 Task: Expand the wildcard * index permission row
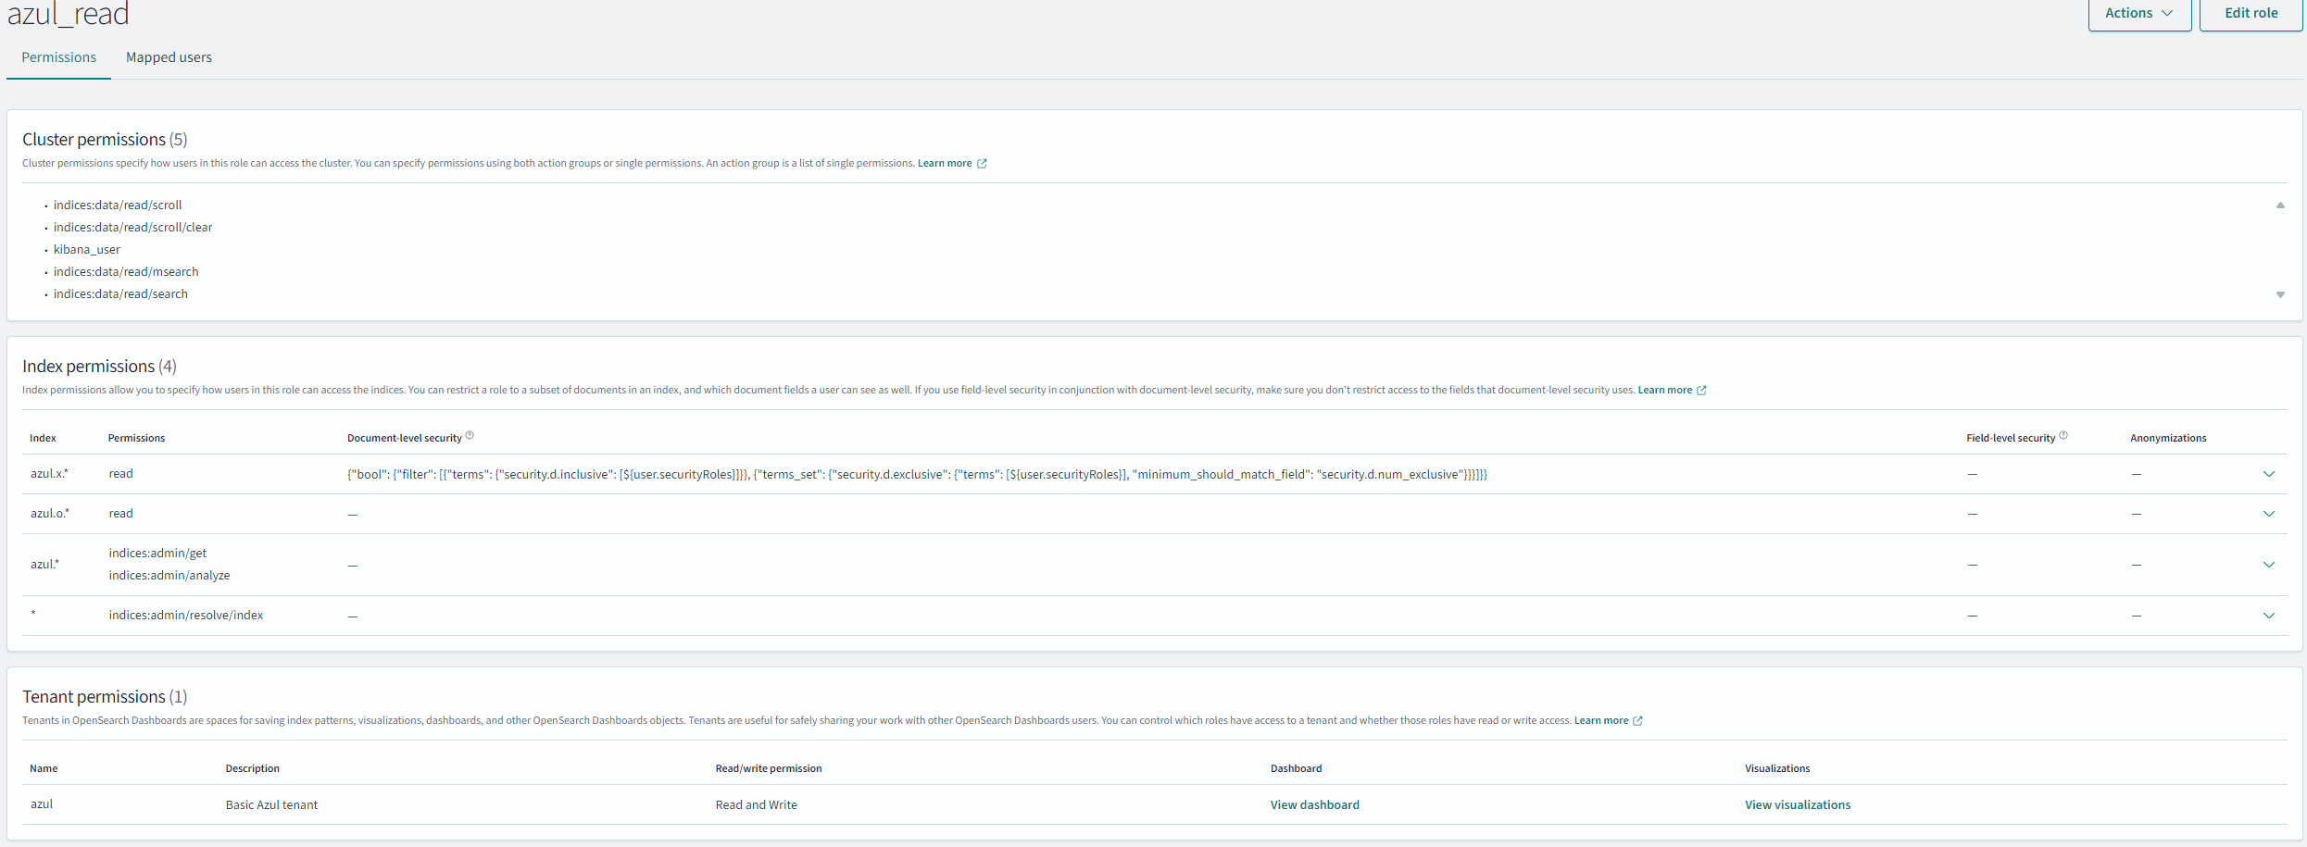[2269, 615]
